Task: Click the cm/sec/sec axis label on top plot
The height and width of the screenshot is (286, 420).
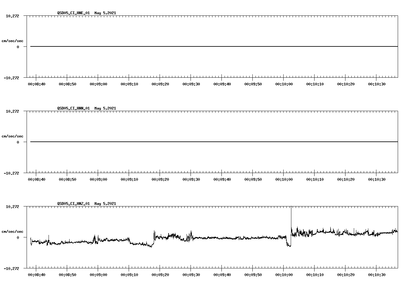Action: coord(12,40)
